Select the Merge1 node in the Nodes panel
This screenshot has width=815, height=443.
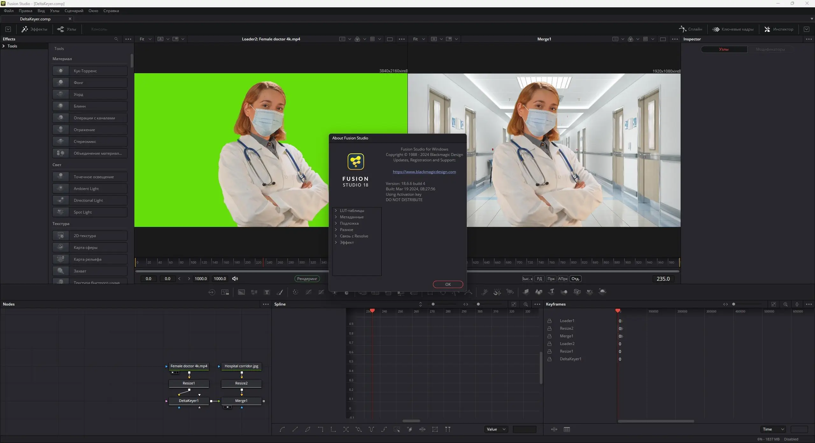click(x=242, y=401)
